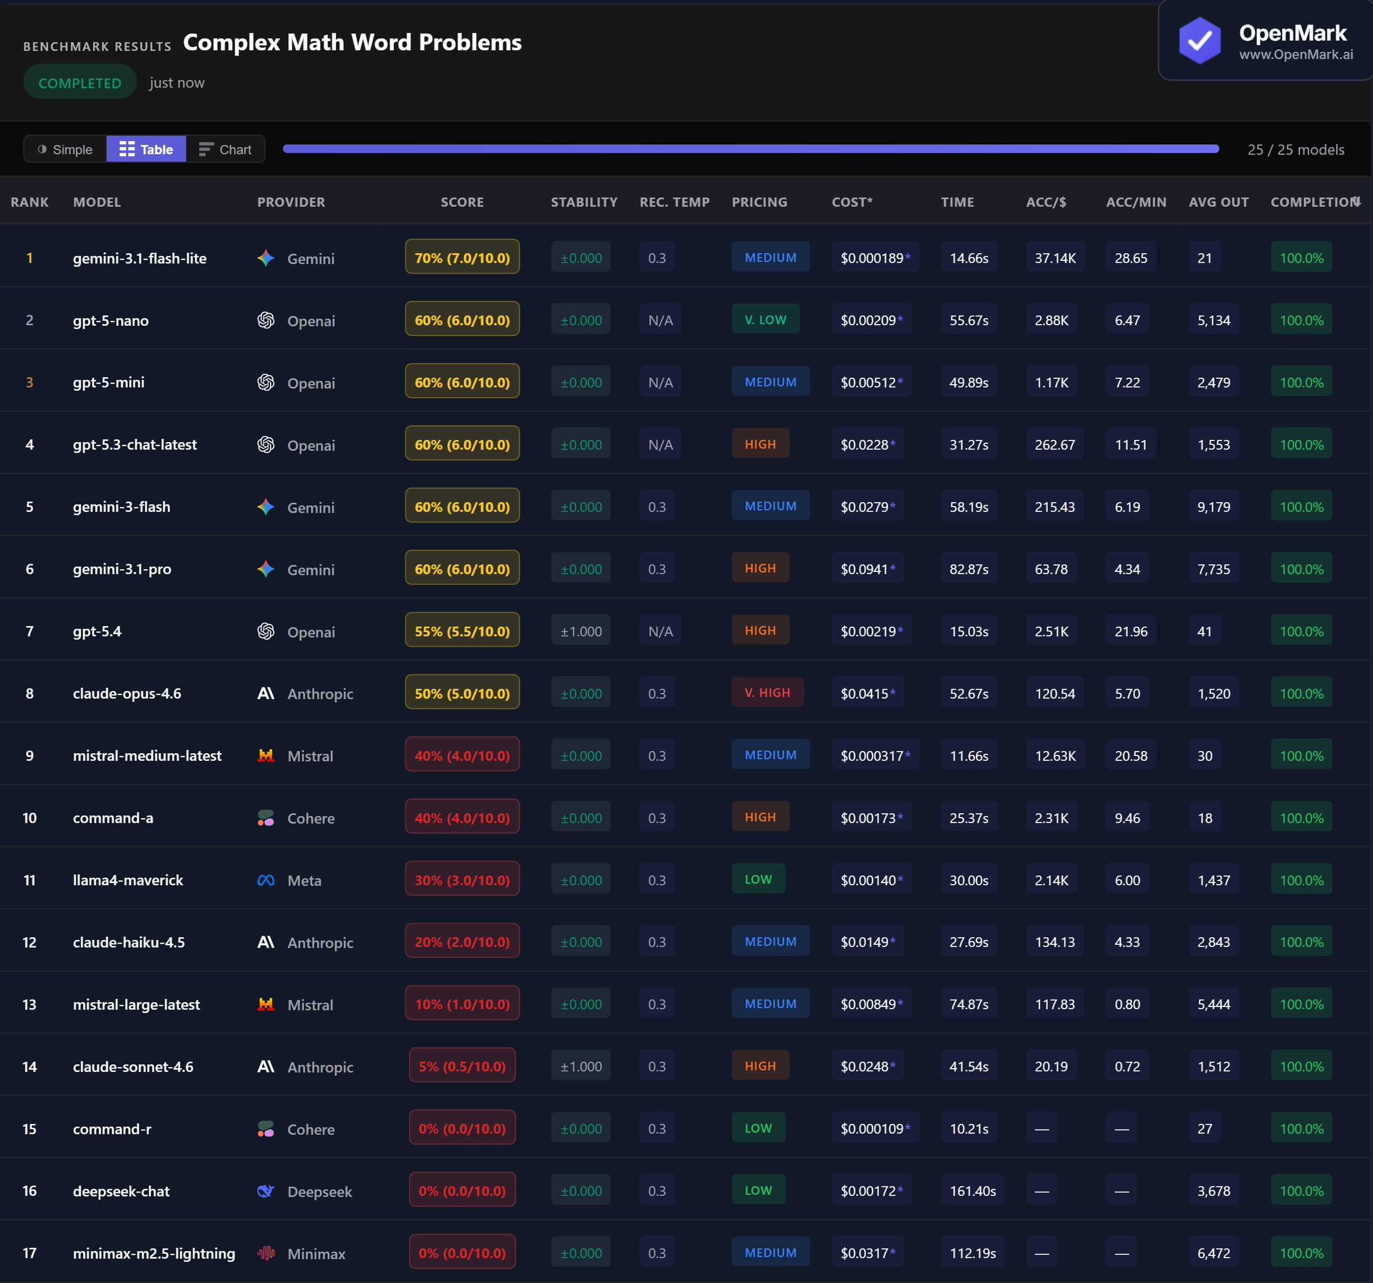Click the Minimax icon for minimax-m2.5-lightning

[x=266, y=1253]
